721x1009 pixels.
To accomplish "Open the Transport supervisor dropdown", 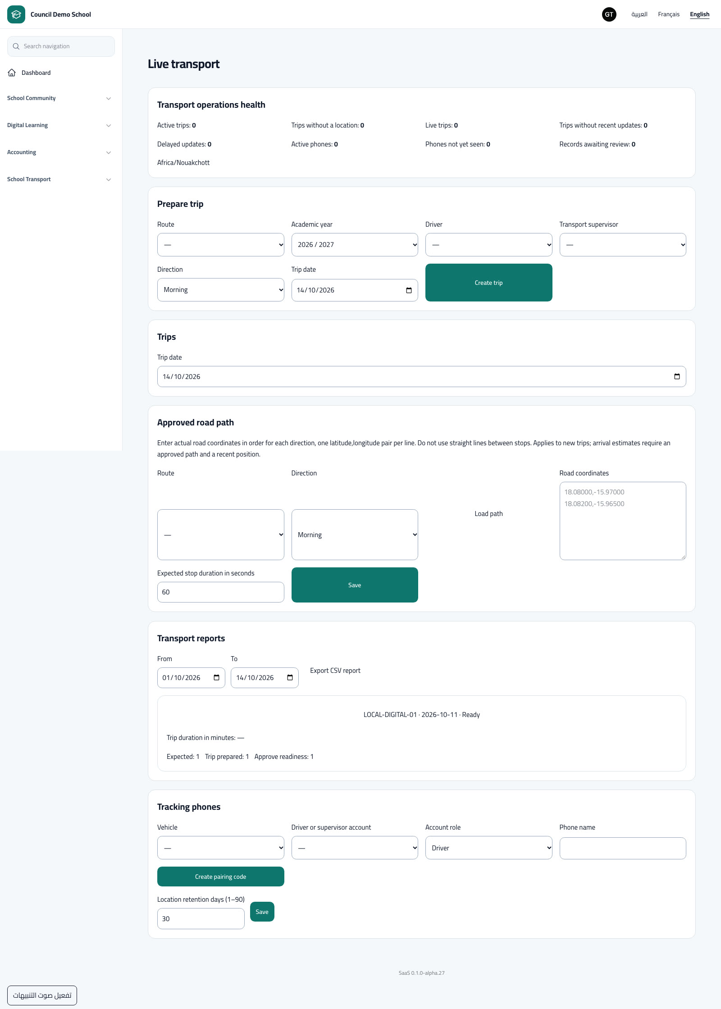I will [x=623, y=245].
